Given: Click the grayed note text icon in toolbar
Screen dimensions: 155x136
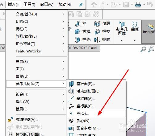Looking at the screenshot, I should [x=71, y=14].
